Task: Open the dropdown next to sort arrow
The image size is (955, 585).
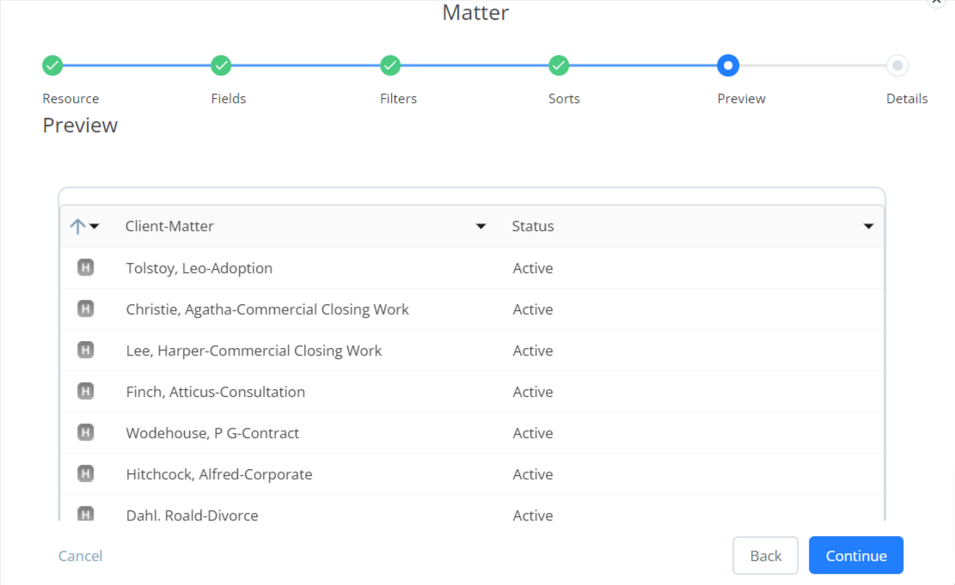Action: 95,227
